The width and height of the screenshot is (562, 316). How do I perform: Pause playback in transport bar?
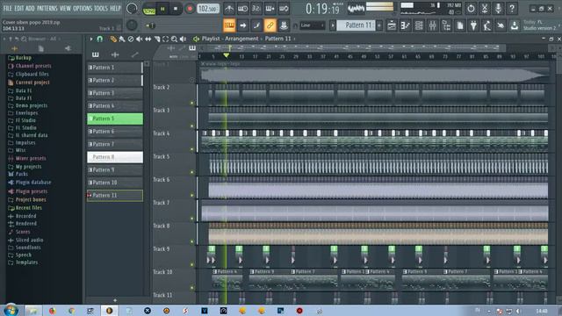[162, 9]
